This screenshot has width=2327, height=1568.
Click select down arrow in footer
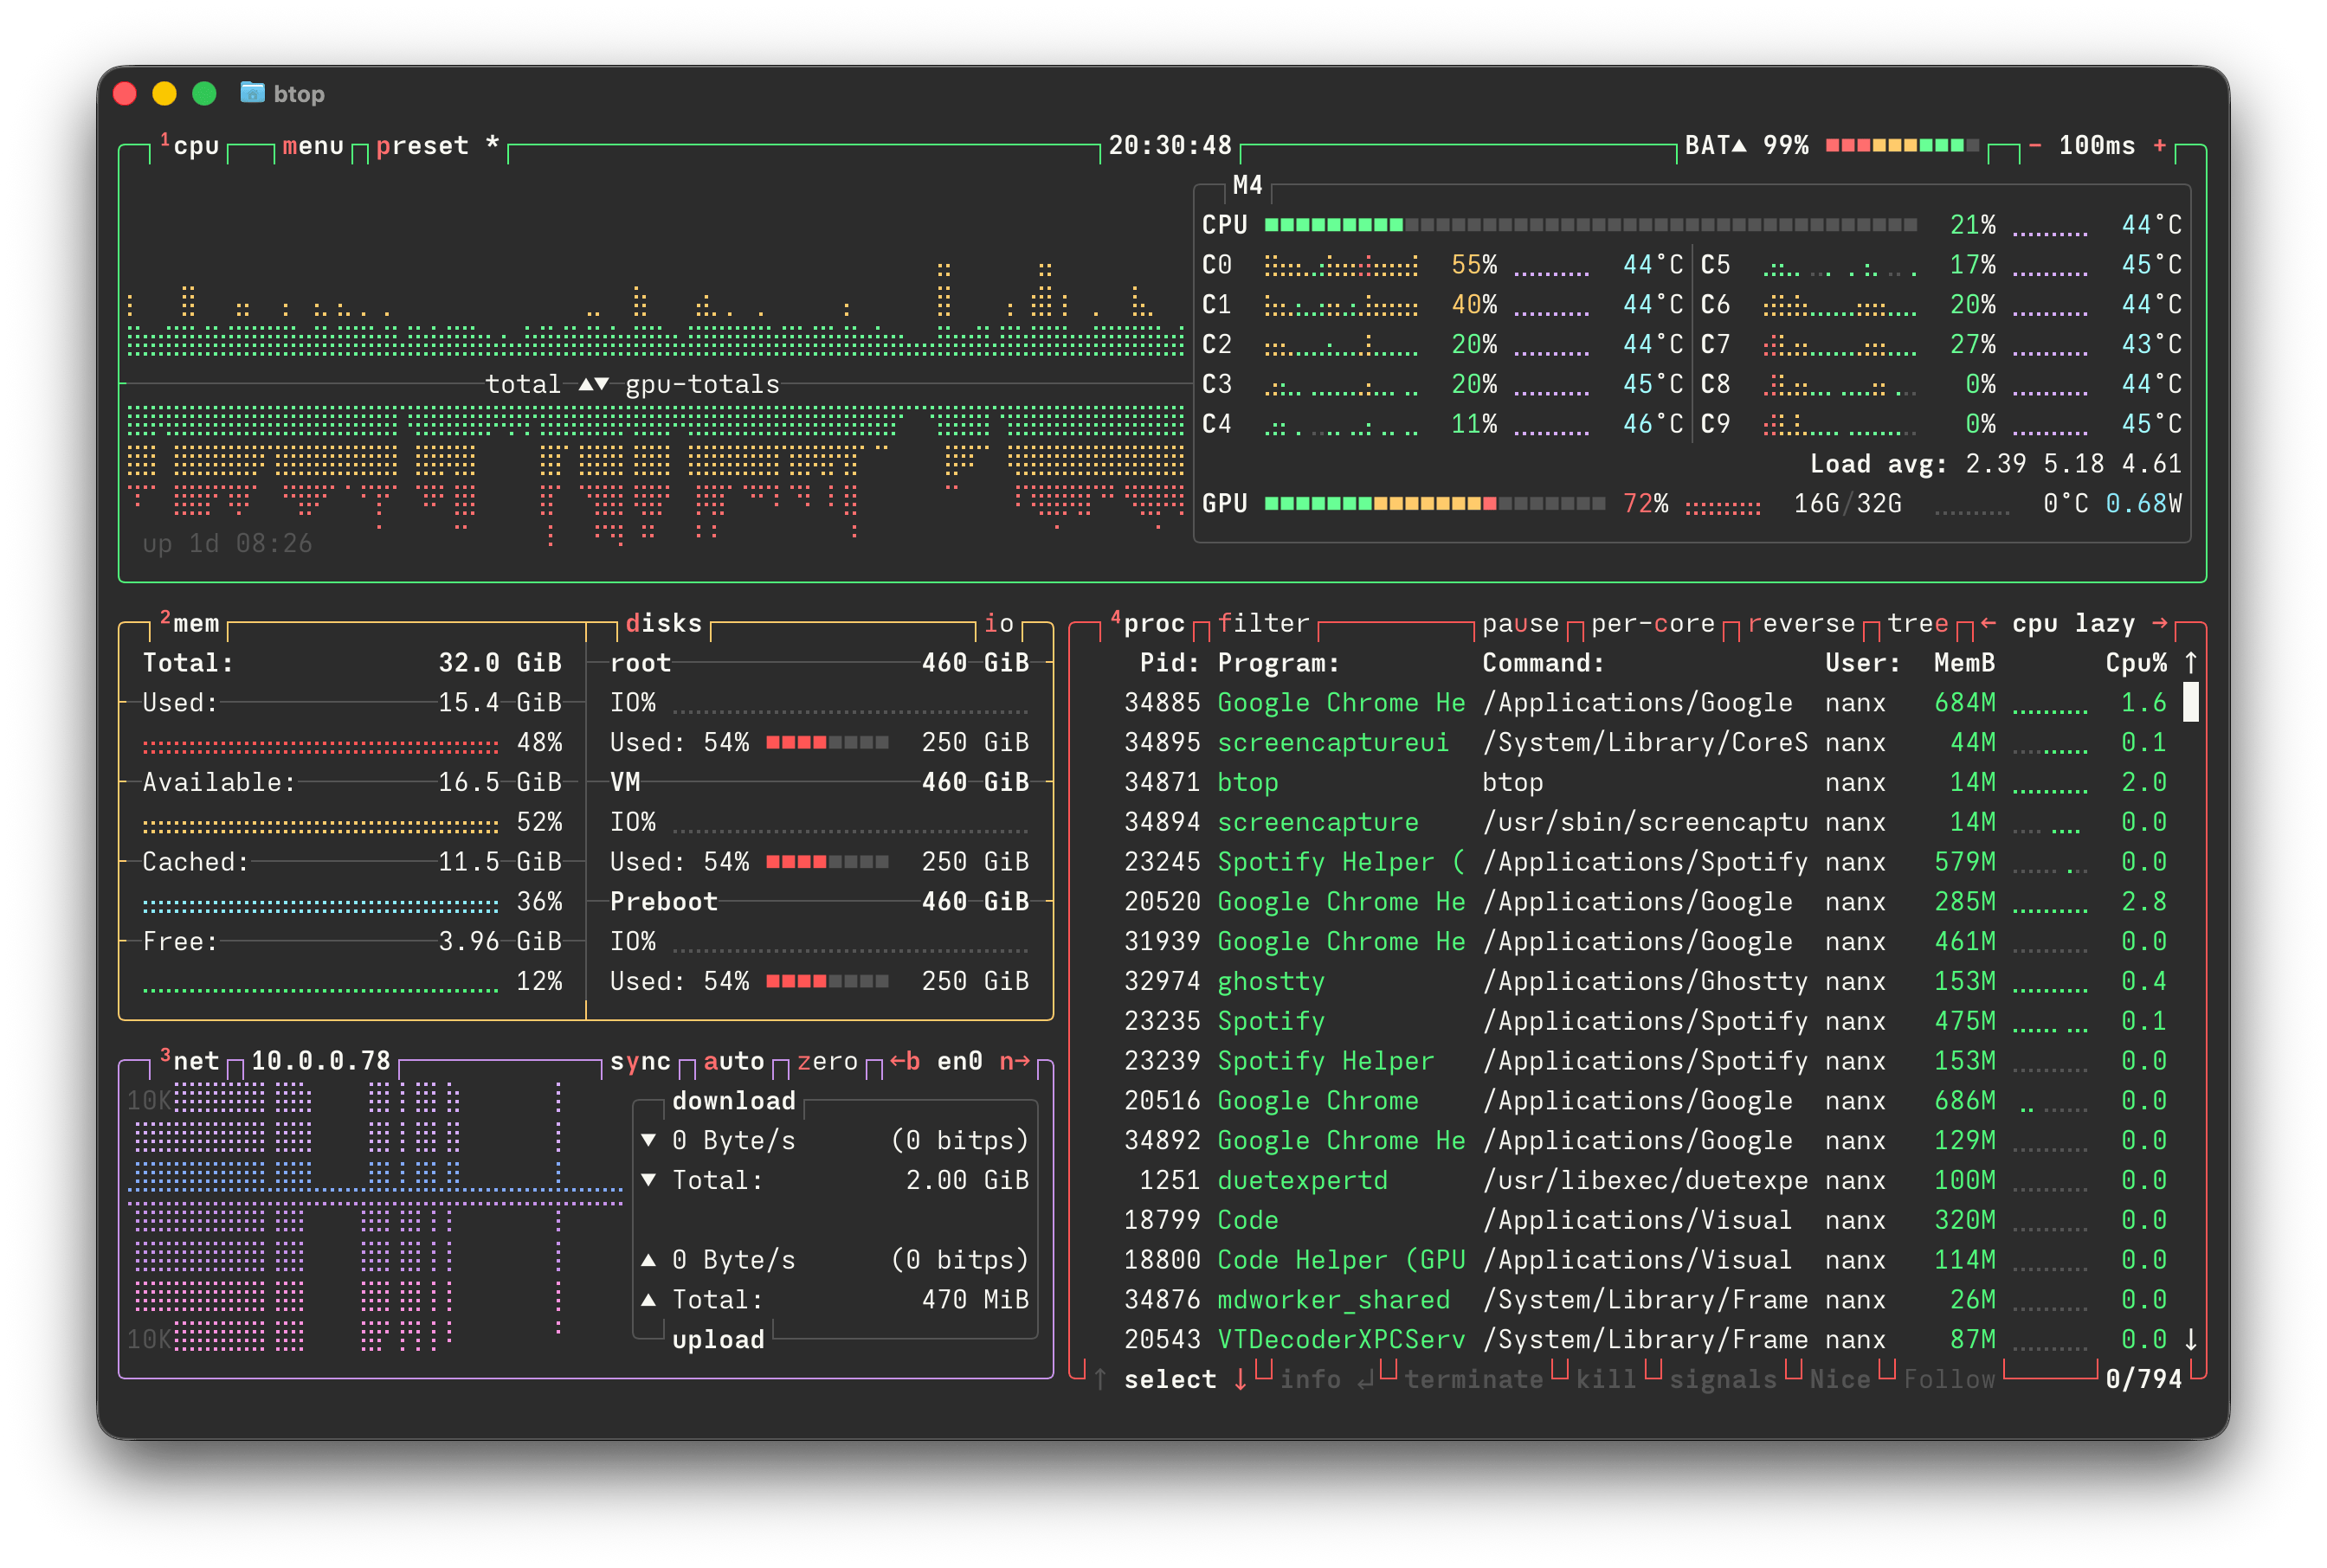click(x=1241, y=1379)
